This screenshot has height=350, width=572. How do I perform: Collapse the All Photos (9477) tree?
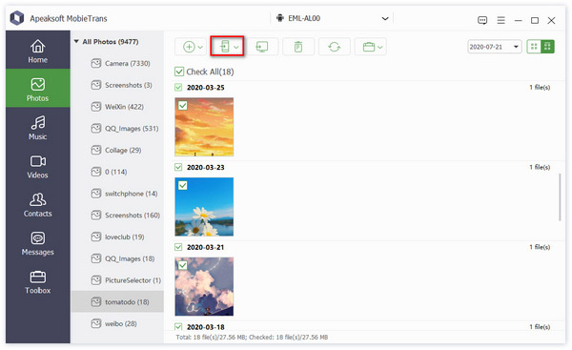click(76, 42)
